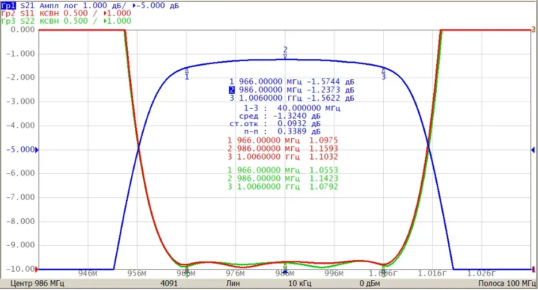Click marker 1 on the blue S21 trace
This screenshot has height=290, width=538.
(186, 74)
